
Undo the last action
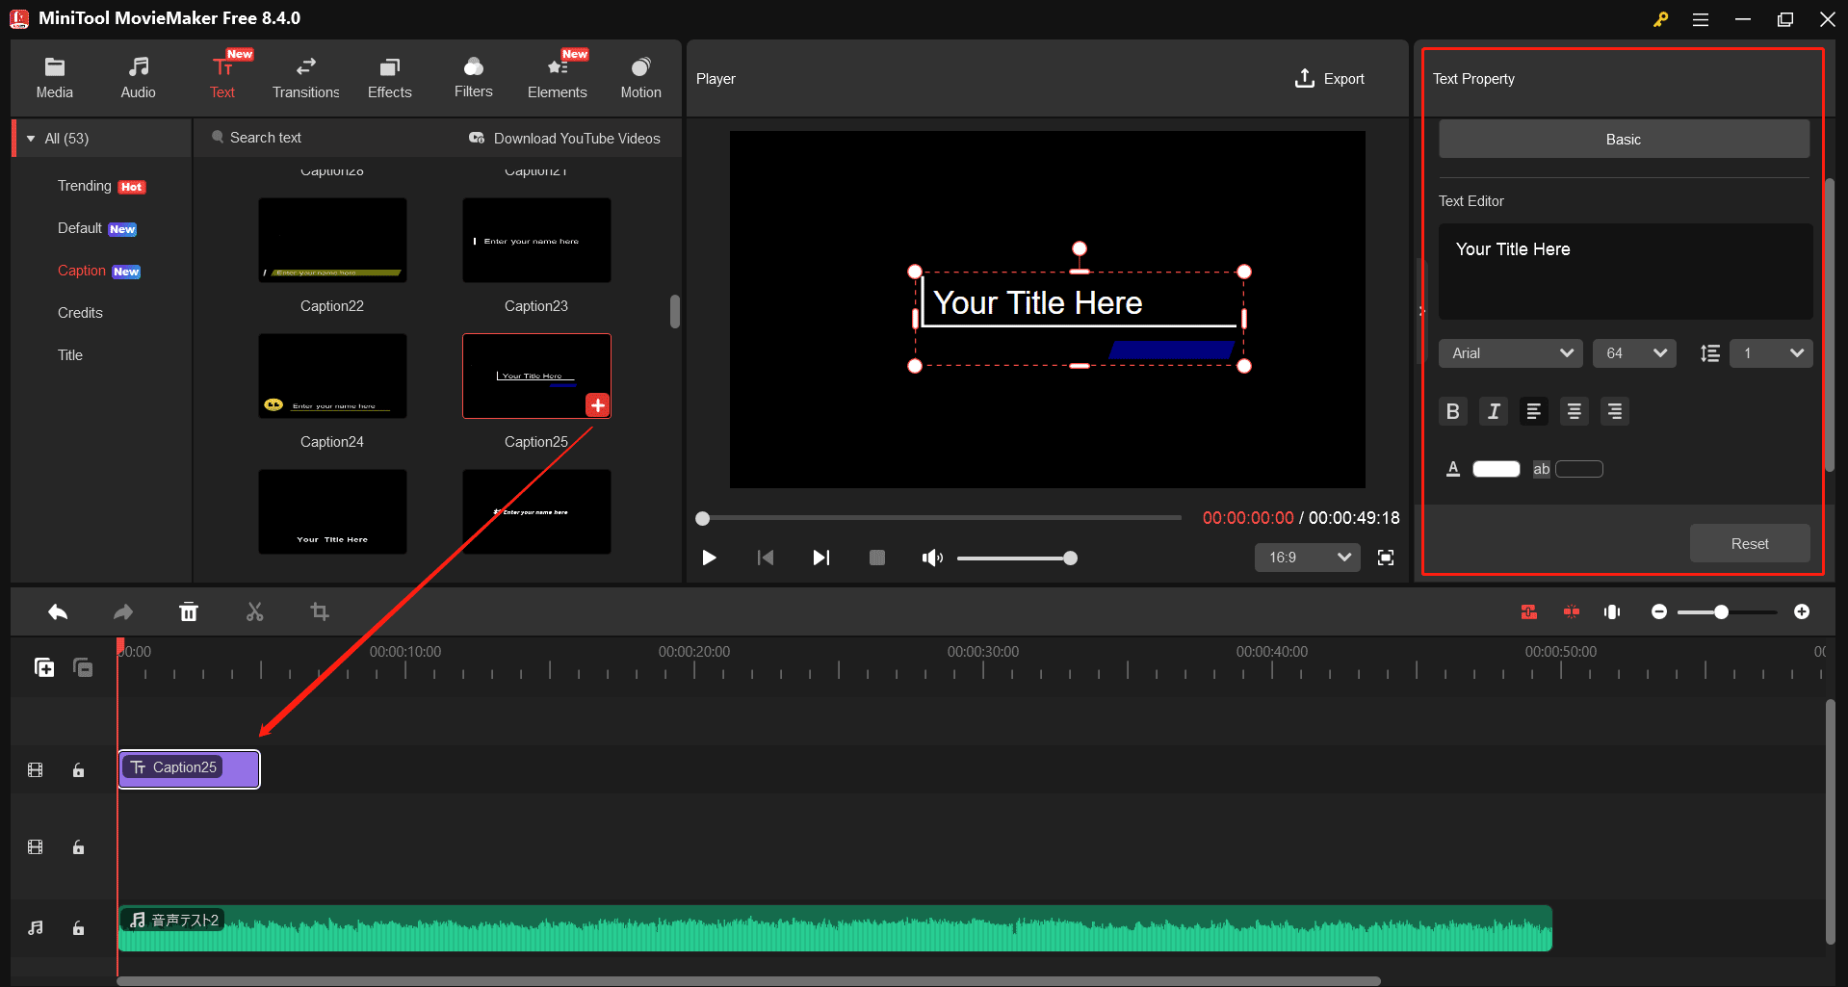[x=57, y=611]
